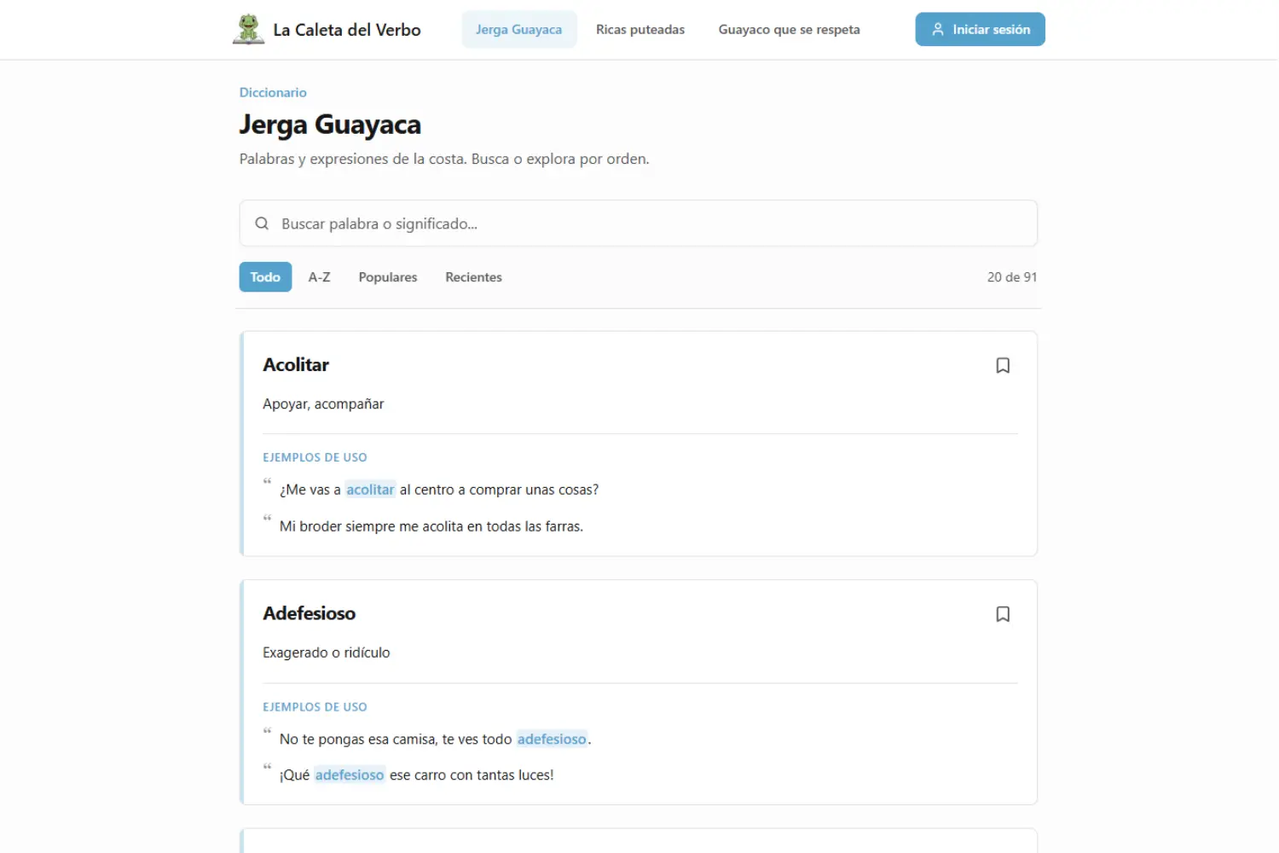Expand examples under Acolitar entry
The width and height of the screenshot is (1279, 853).
click(315, 457)
